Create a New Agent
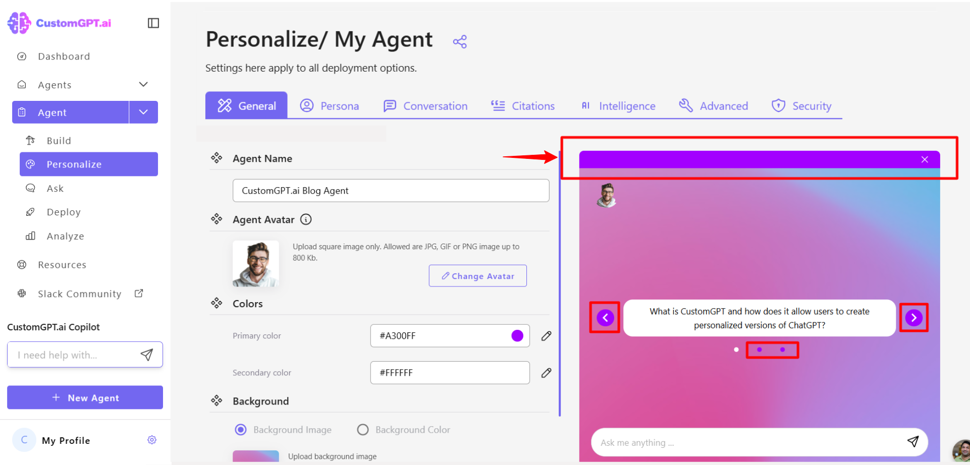This screenshot has height=465, width=970. click(85, 397)
